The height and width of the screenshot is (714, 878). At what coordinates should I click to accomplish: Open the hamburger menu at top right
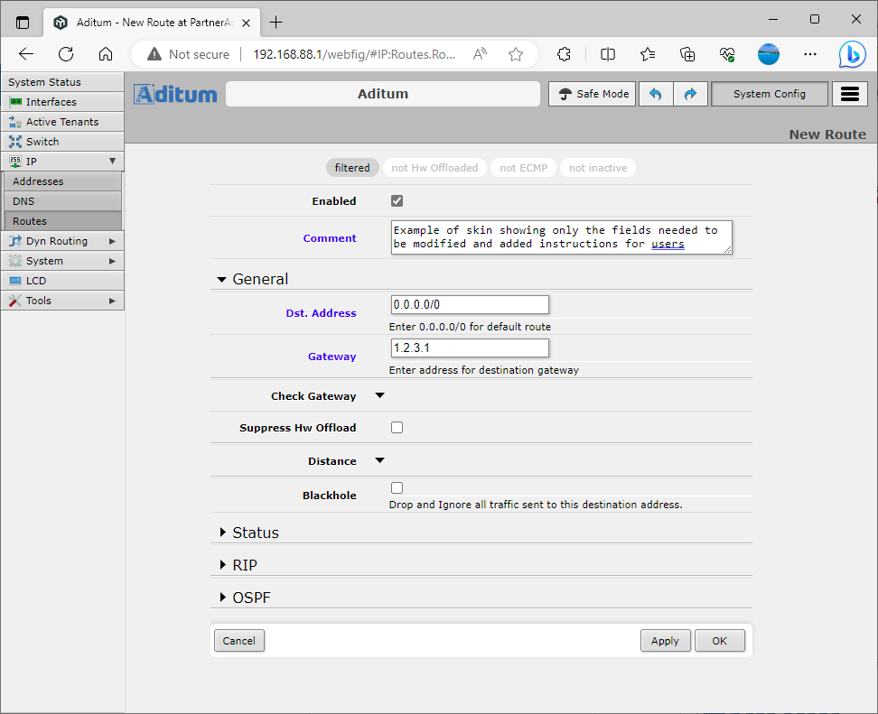(x=849, y=93)
